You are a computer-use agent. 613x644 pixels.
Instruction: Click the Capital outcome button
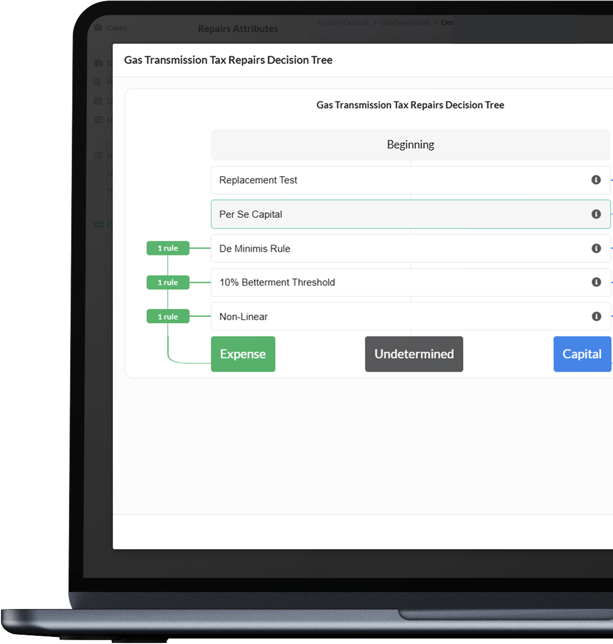click(x=582, y=354)
